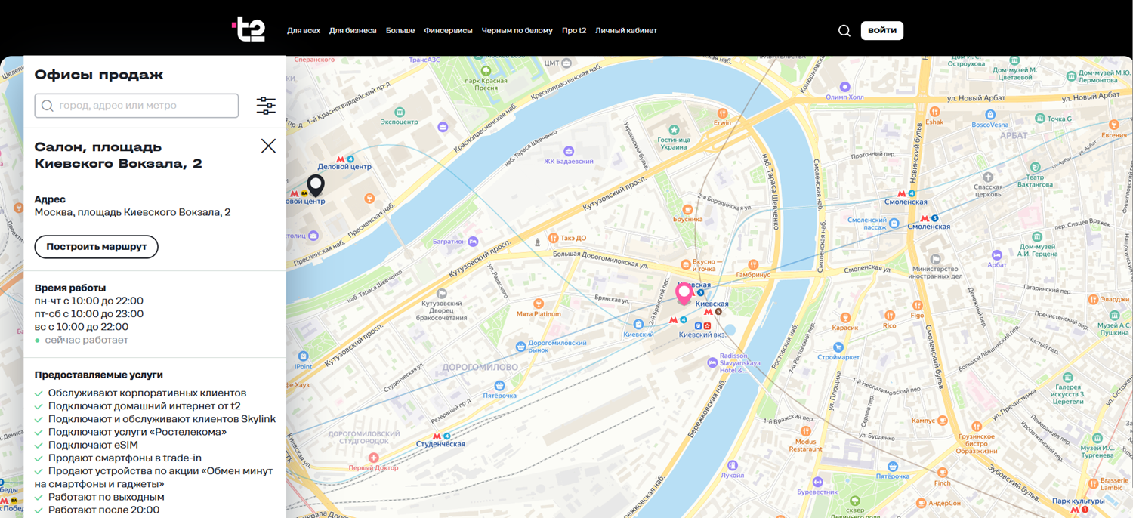Open the Про t2 menu item
1133x518 pixels.
click(574, 31)
